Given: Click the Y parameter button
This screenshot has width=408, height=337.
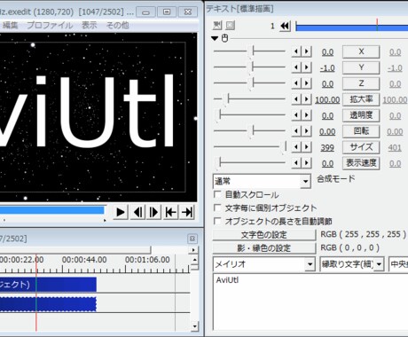Looking at the screenshot, I should click(x=361, y=67).
